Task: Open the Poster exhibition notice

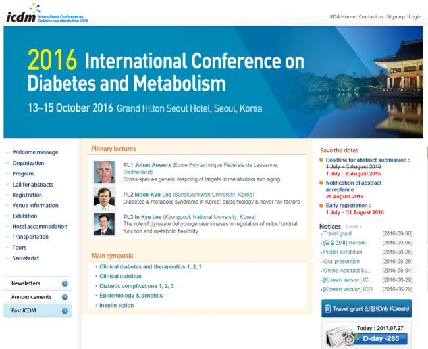Action: coord(342,252)
